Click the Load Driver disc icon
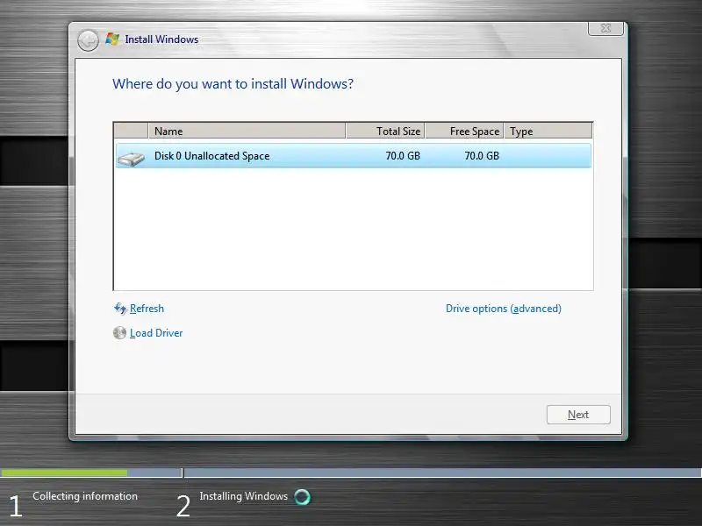Screen dimensions: 702x526 tap(119, 333)
